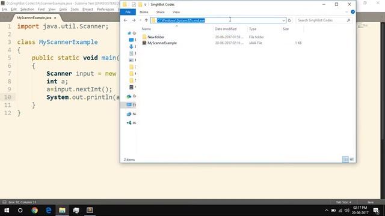385x216 pixels.
Task: Expand the address bar history dropdown
Action: [x=283, y=20]
